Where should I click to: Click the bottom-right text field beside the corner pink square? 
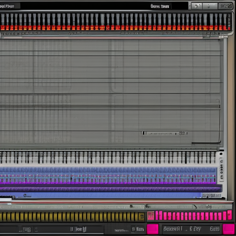click(192, 229)
